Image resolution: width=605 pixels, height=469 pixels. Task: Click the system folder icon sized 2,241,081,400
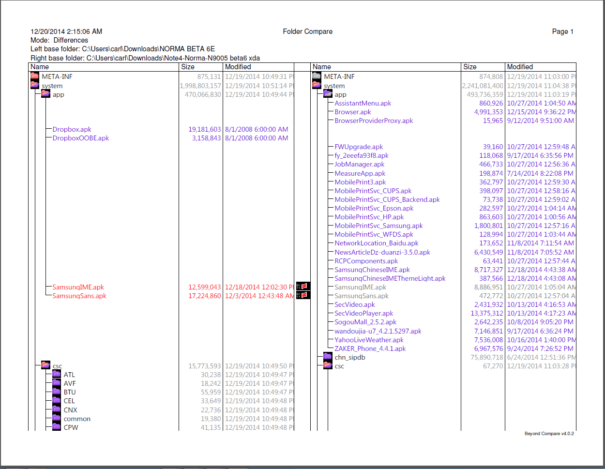[x=317, y=85]
